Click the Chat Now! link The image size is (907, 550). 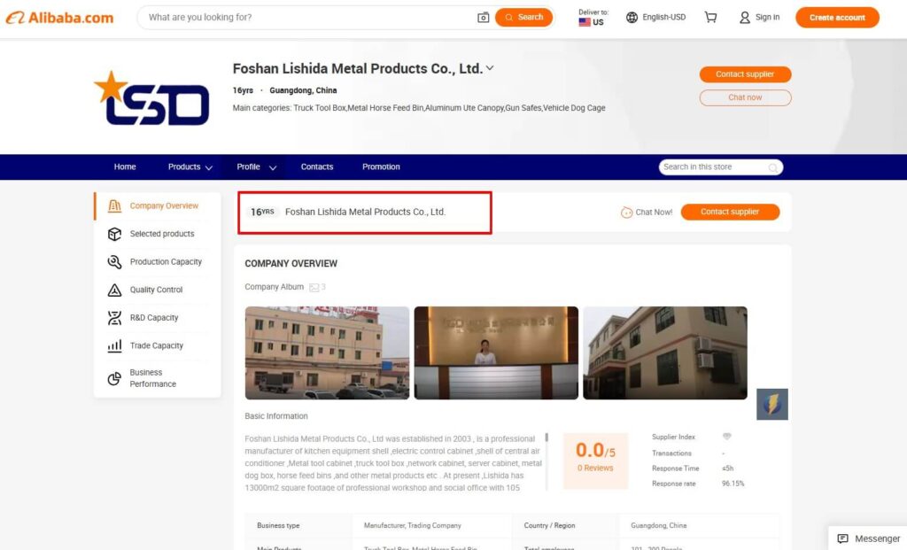647,212
